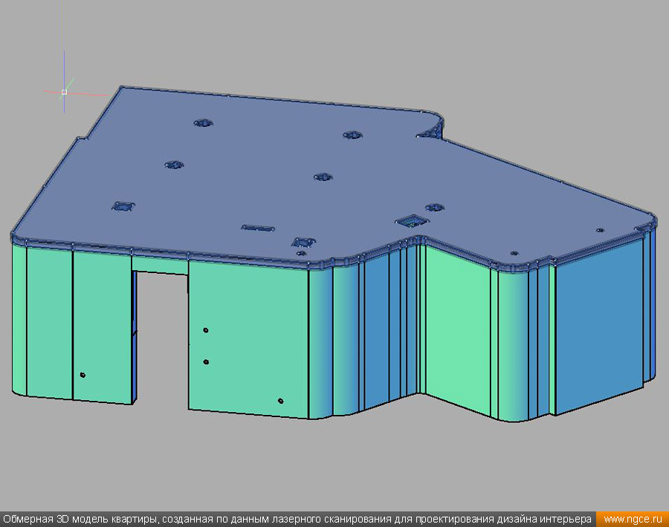
Task: Pick the circular fixture at ceiling center
Action: coord(323,177)
